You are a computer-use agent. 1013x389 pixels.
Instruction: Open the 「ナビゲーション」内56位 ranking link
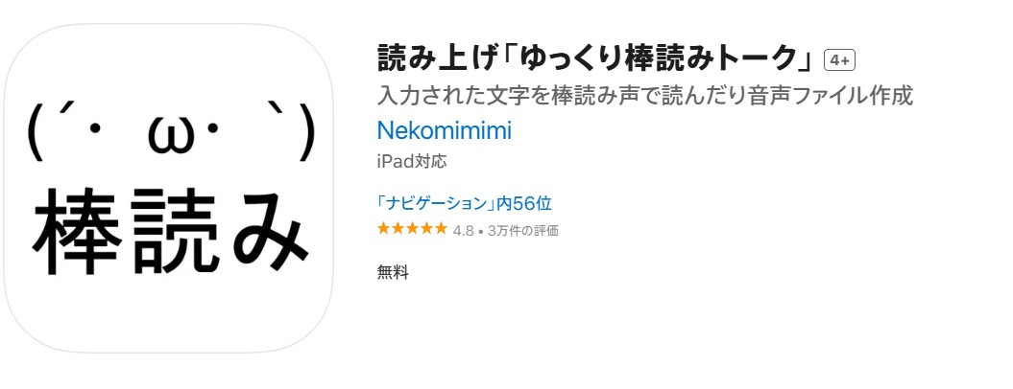pos(465,204)
